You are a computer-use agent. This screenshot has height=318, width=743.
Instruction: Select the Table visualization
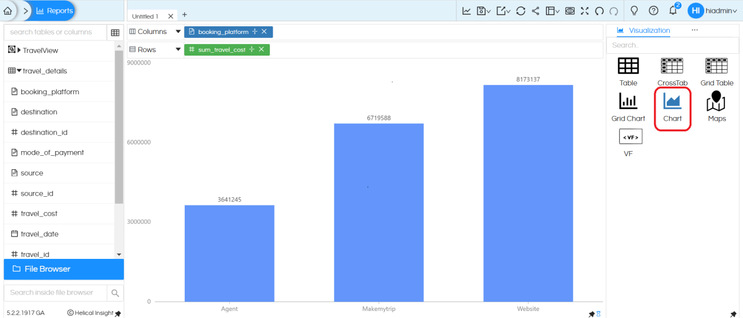coord(628,72)
